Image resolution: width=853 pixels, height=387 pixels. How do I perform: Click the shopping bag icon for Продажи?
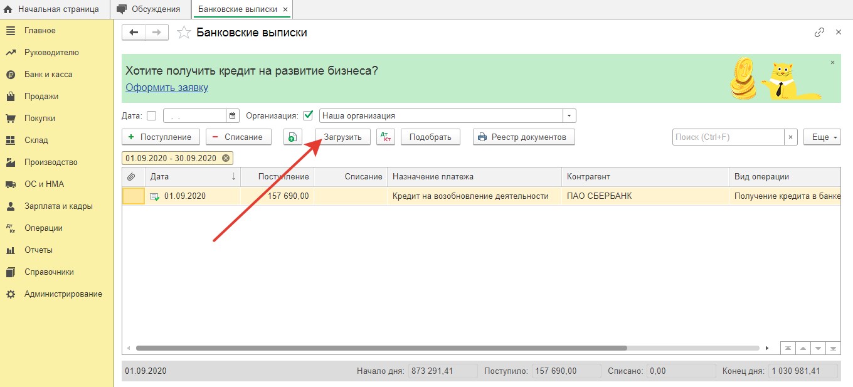pyautogui.click(x=11, y=97)
